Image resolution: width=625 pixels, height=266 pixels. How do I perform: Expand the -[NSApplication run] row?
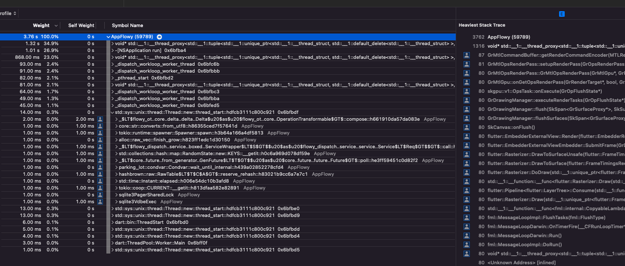click(x=112, y=51)
